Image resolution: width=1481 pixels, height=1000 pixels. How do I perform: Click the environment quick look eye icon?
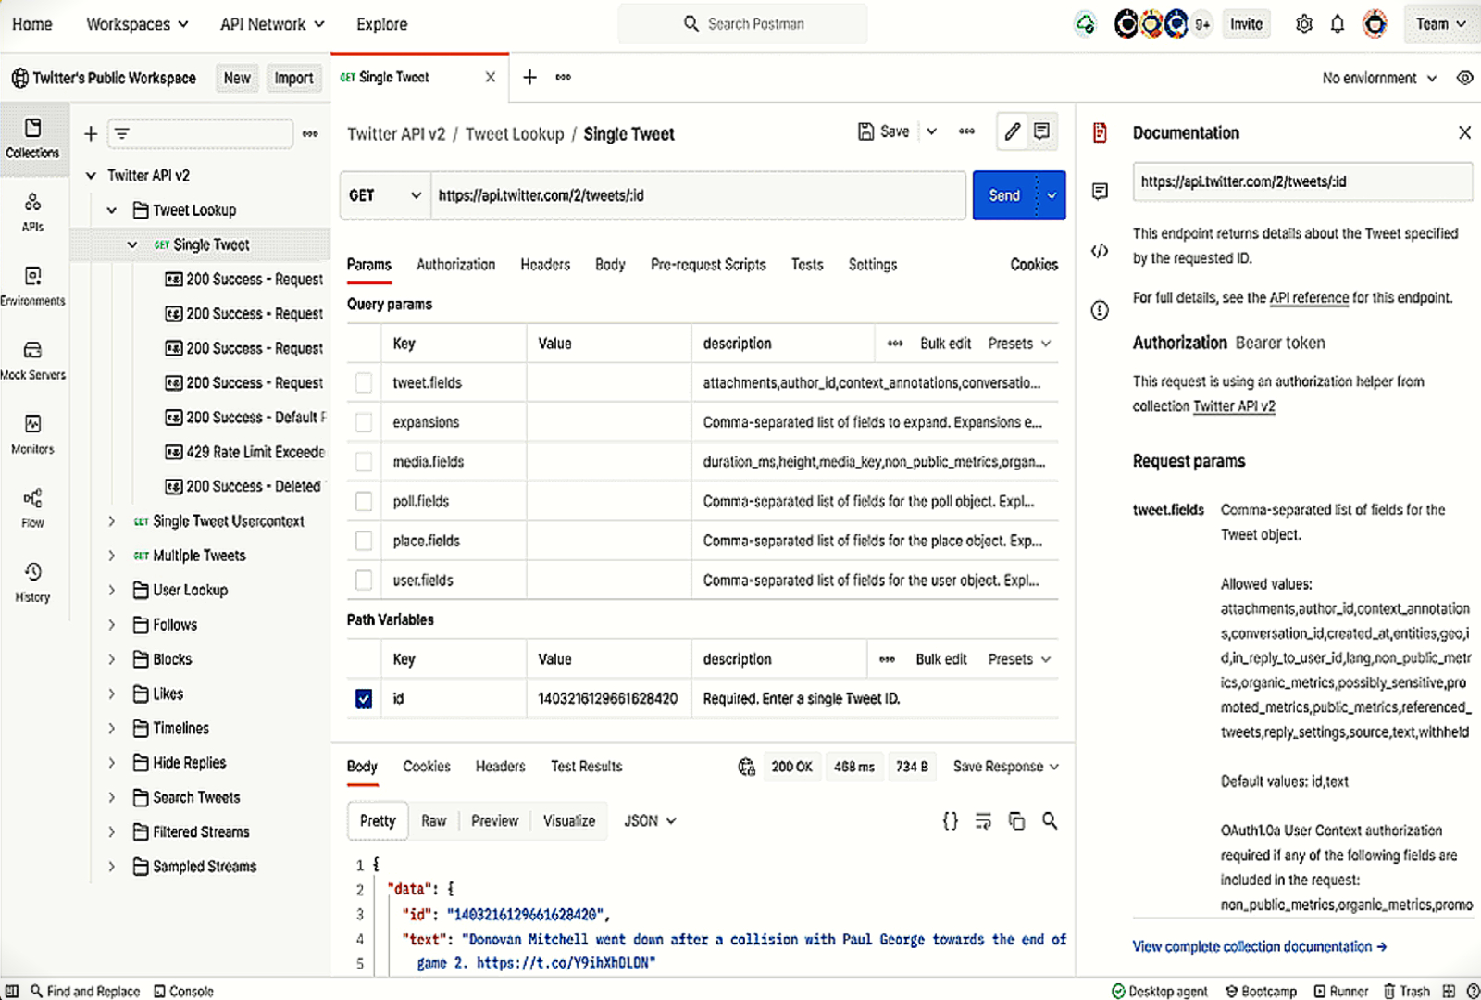(x=1464, y=78)
